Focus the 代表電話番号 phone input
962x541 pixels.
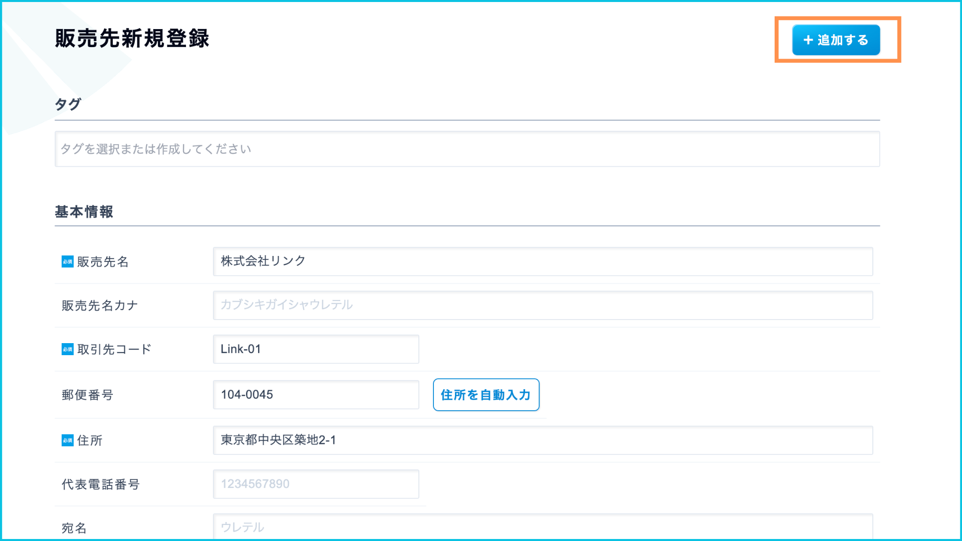coord(316,484)
